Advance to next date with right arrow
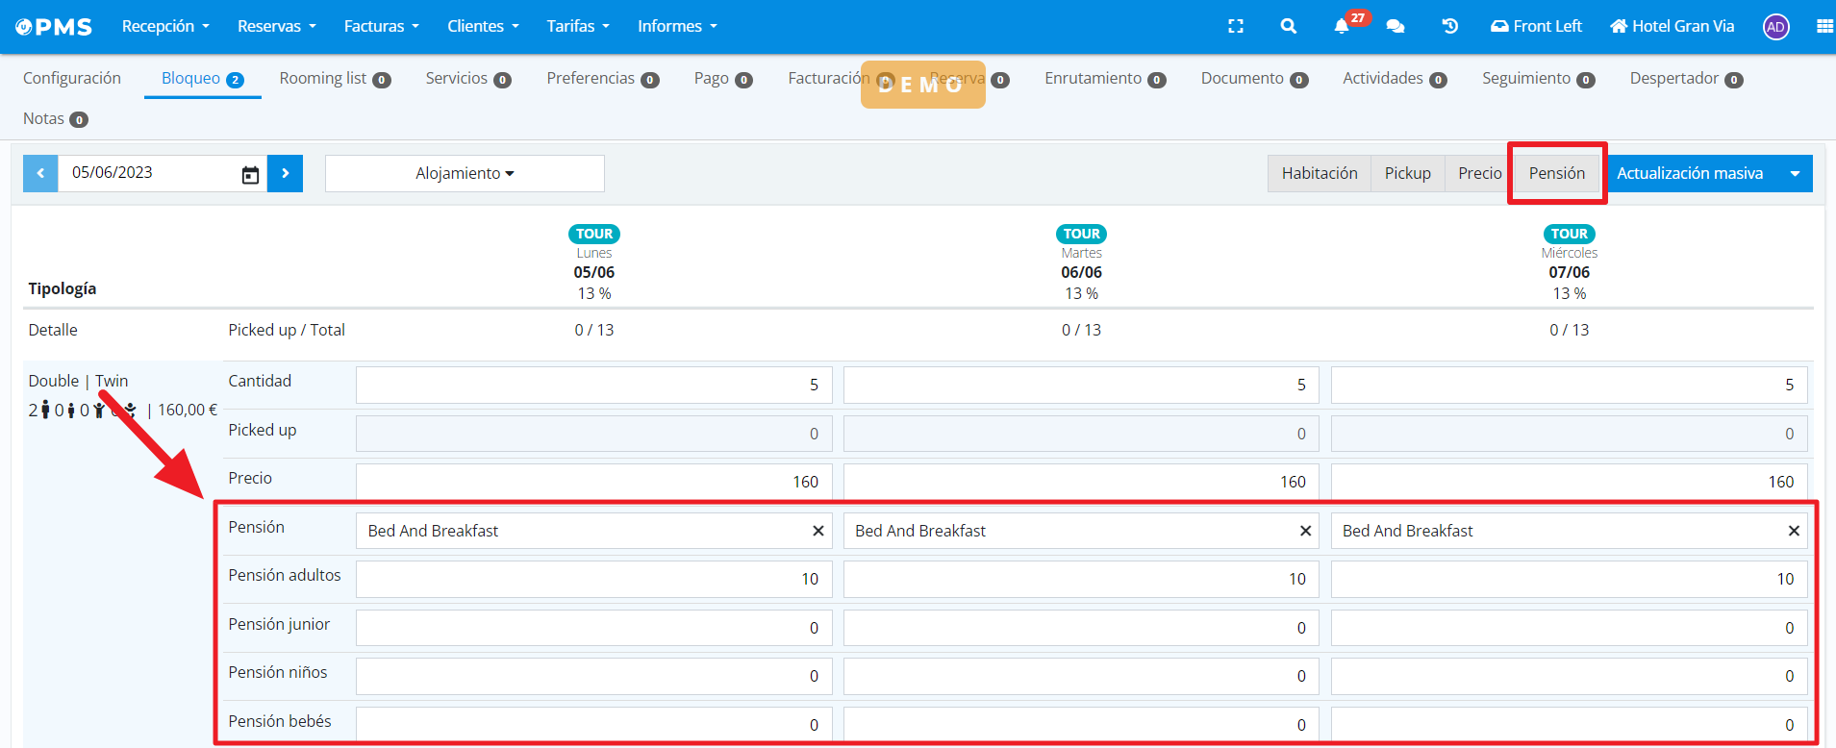 click(x=285, y=174)
